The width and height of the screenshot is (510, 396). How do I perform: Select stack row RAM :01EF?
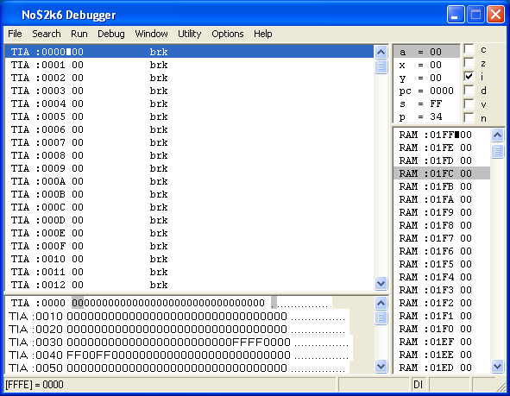pyautogui.click(x=442, y=342)
